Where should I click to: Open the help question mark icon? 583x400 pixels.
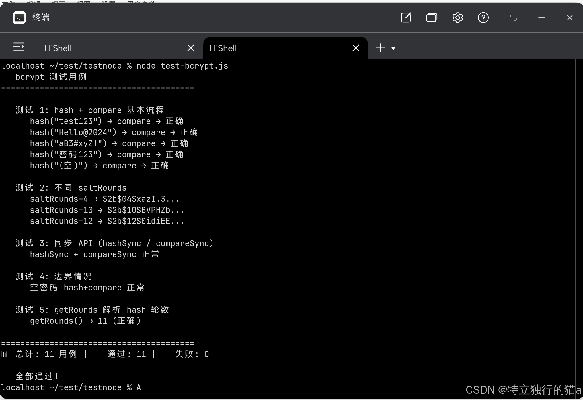(x=483, y=18)
